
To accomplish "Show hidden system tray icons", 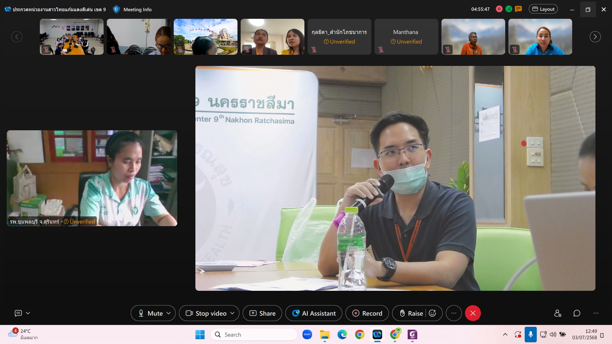I will (x=505, y=335).
